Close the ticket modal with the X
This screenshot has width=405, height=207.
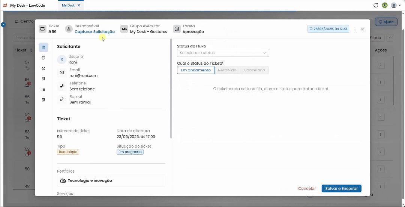[362, 29]
